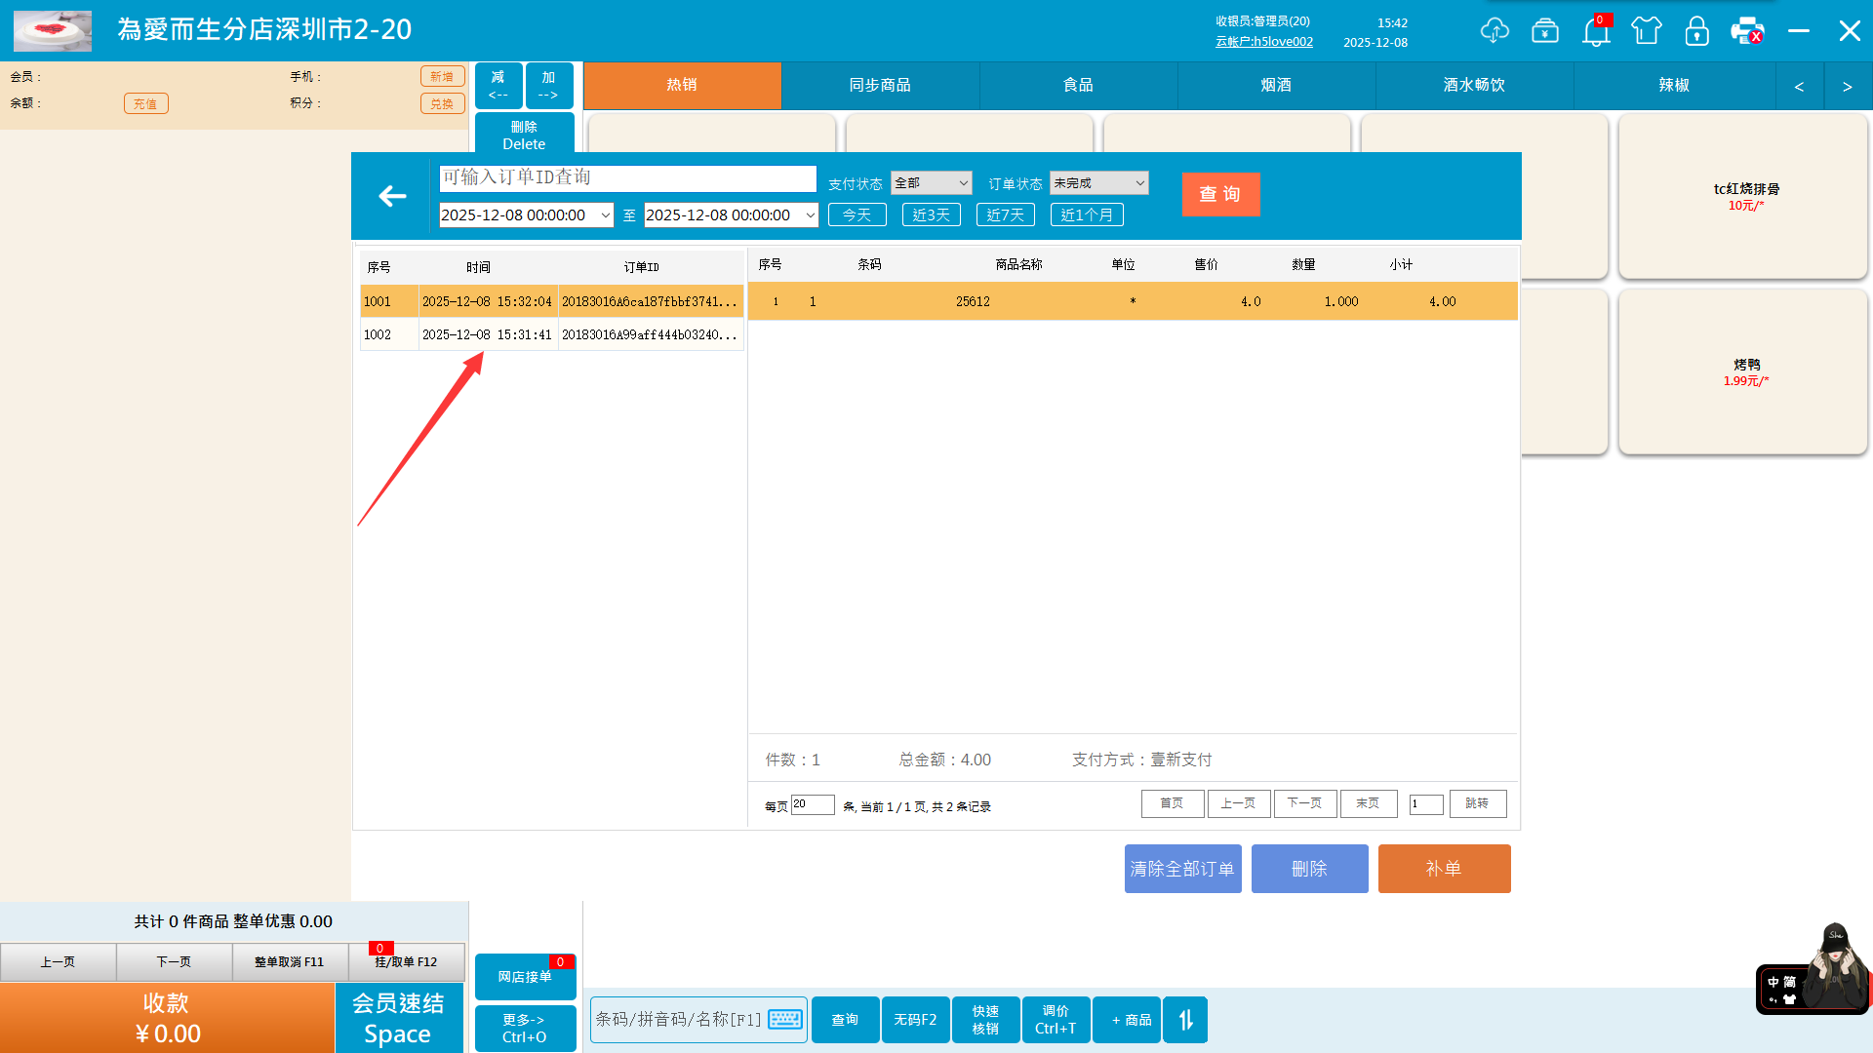The height and width of the screenshot is (1053, 1873).
Task: Click the cloud sync icon in the header
Action: point(1494,31)
